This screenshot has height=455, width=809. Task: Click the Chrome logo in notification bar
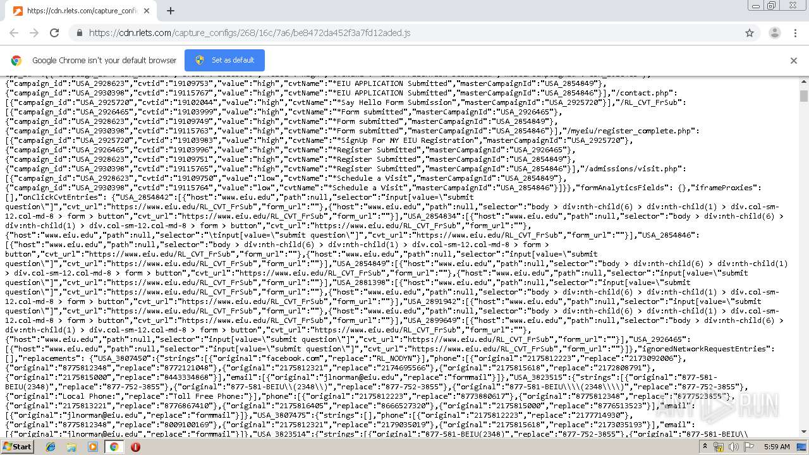(16, 61)
